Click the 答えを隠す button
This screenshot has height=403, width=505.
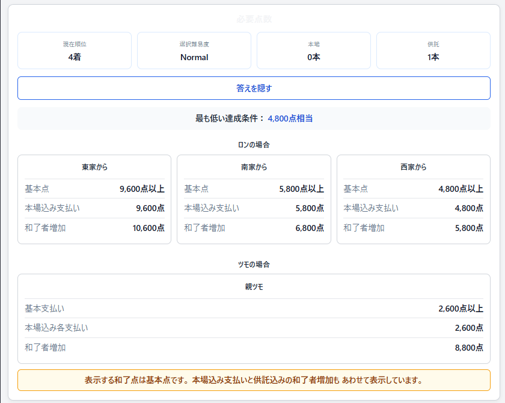254,88
